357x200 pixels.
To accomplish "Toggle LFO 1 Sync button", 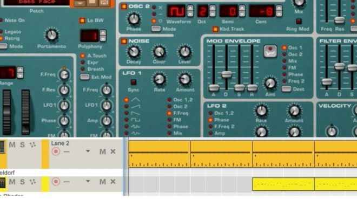I will pos(134,82).
